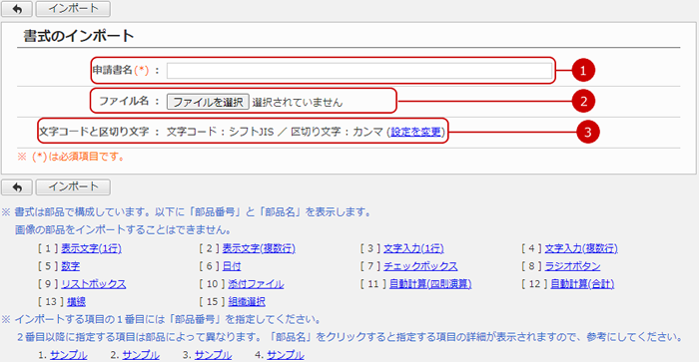Screen dimensions: 699x362
Task: Click the 申請書名 label
Action: click(112, 70)
